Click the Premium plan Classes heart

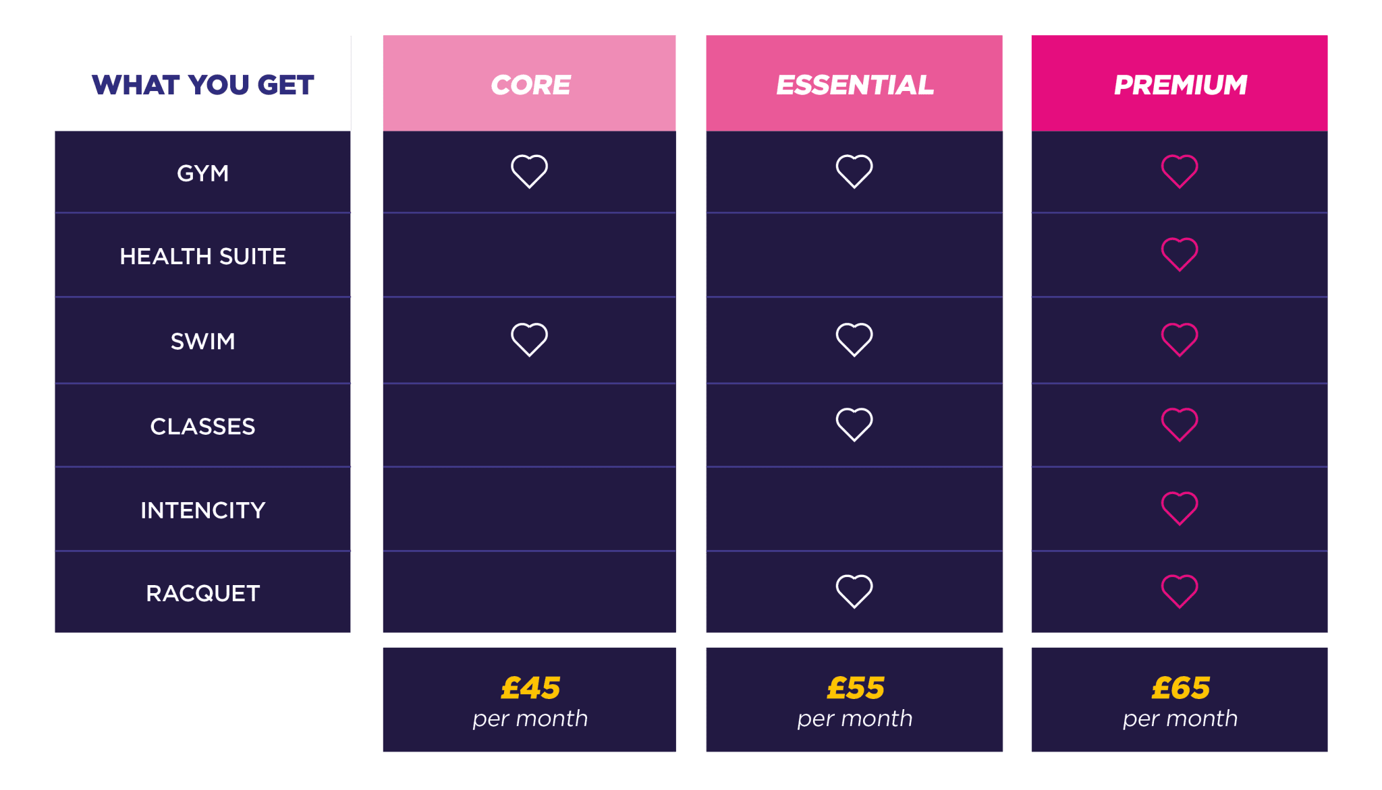point(1180,425)
